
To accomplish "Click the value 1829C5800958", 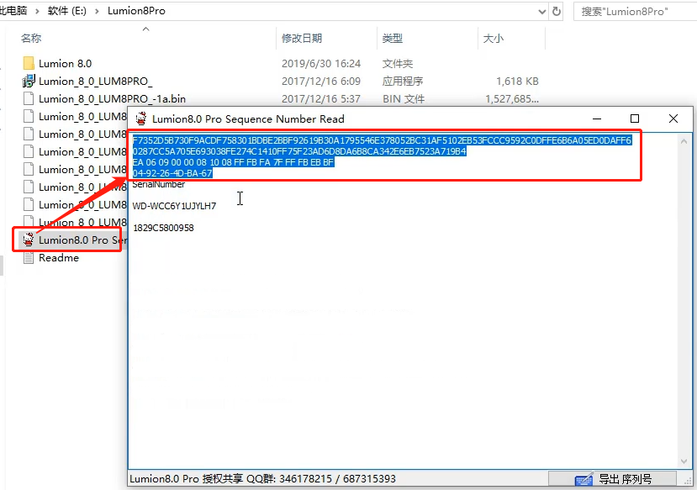I will click(x=164, y=228).
